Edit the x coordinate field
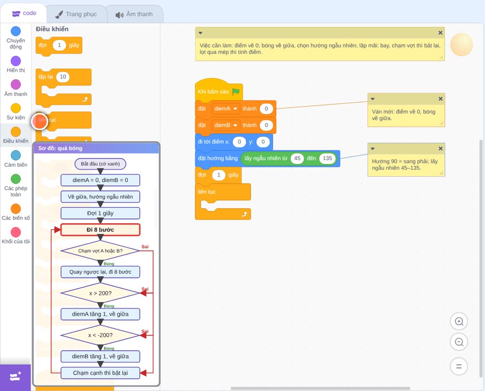The height and width of the screenshot is (391, 485). pyautogui.click(x=239, y=142)
